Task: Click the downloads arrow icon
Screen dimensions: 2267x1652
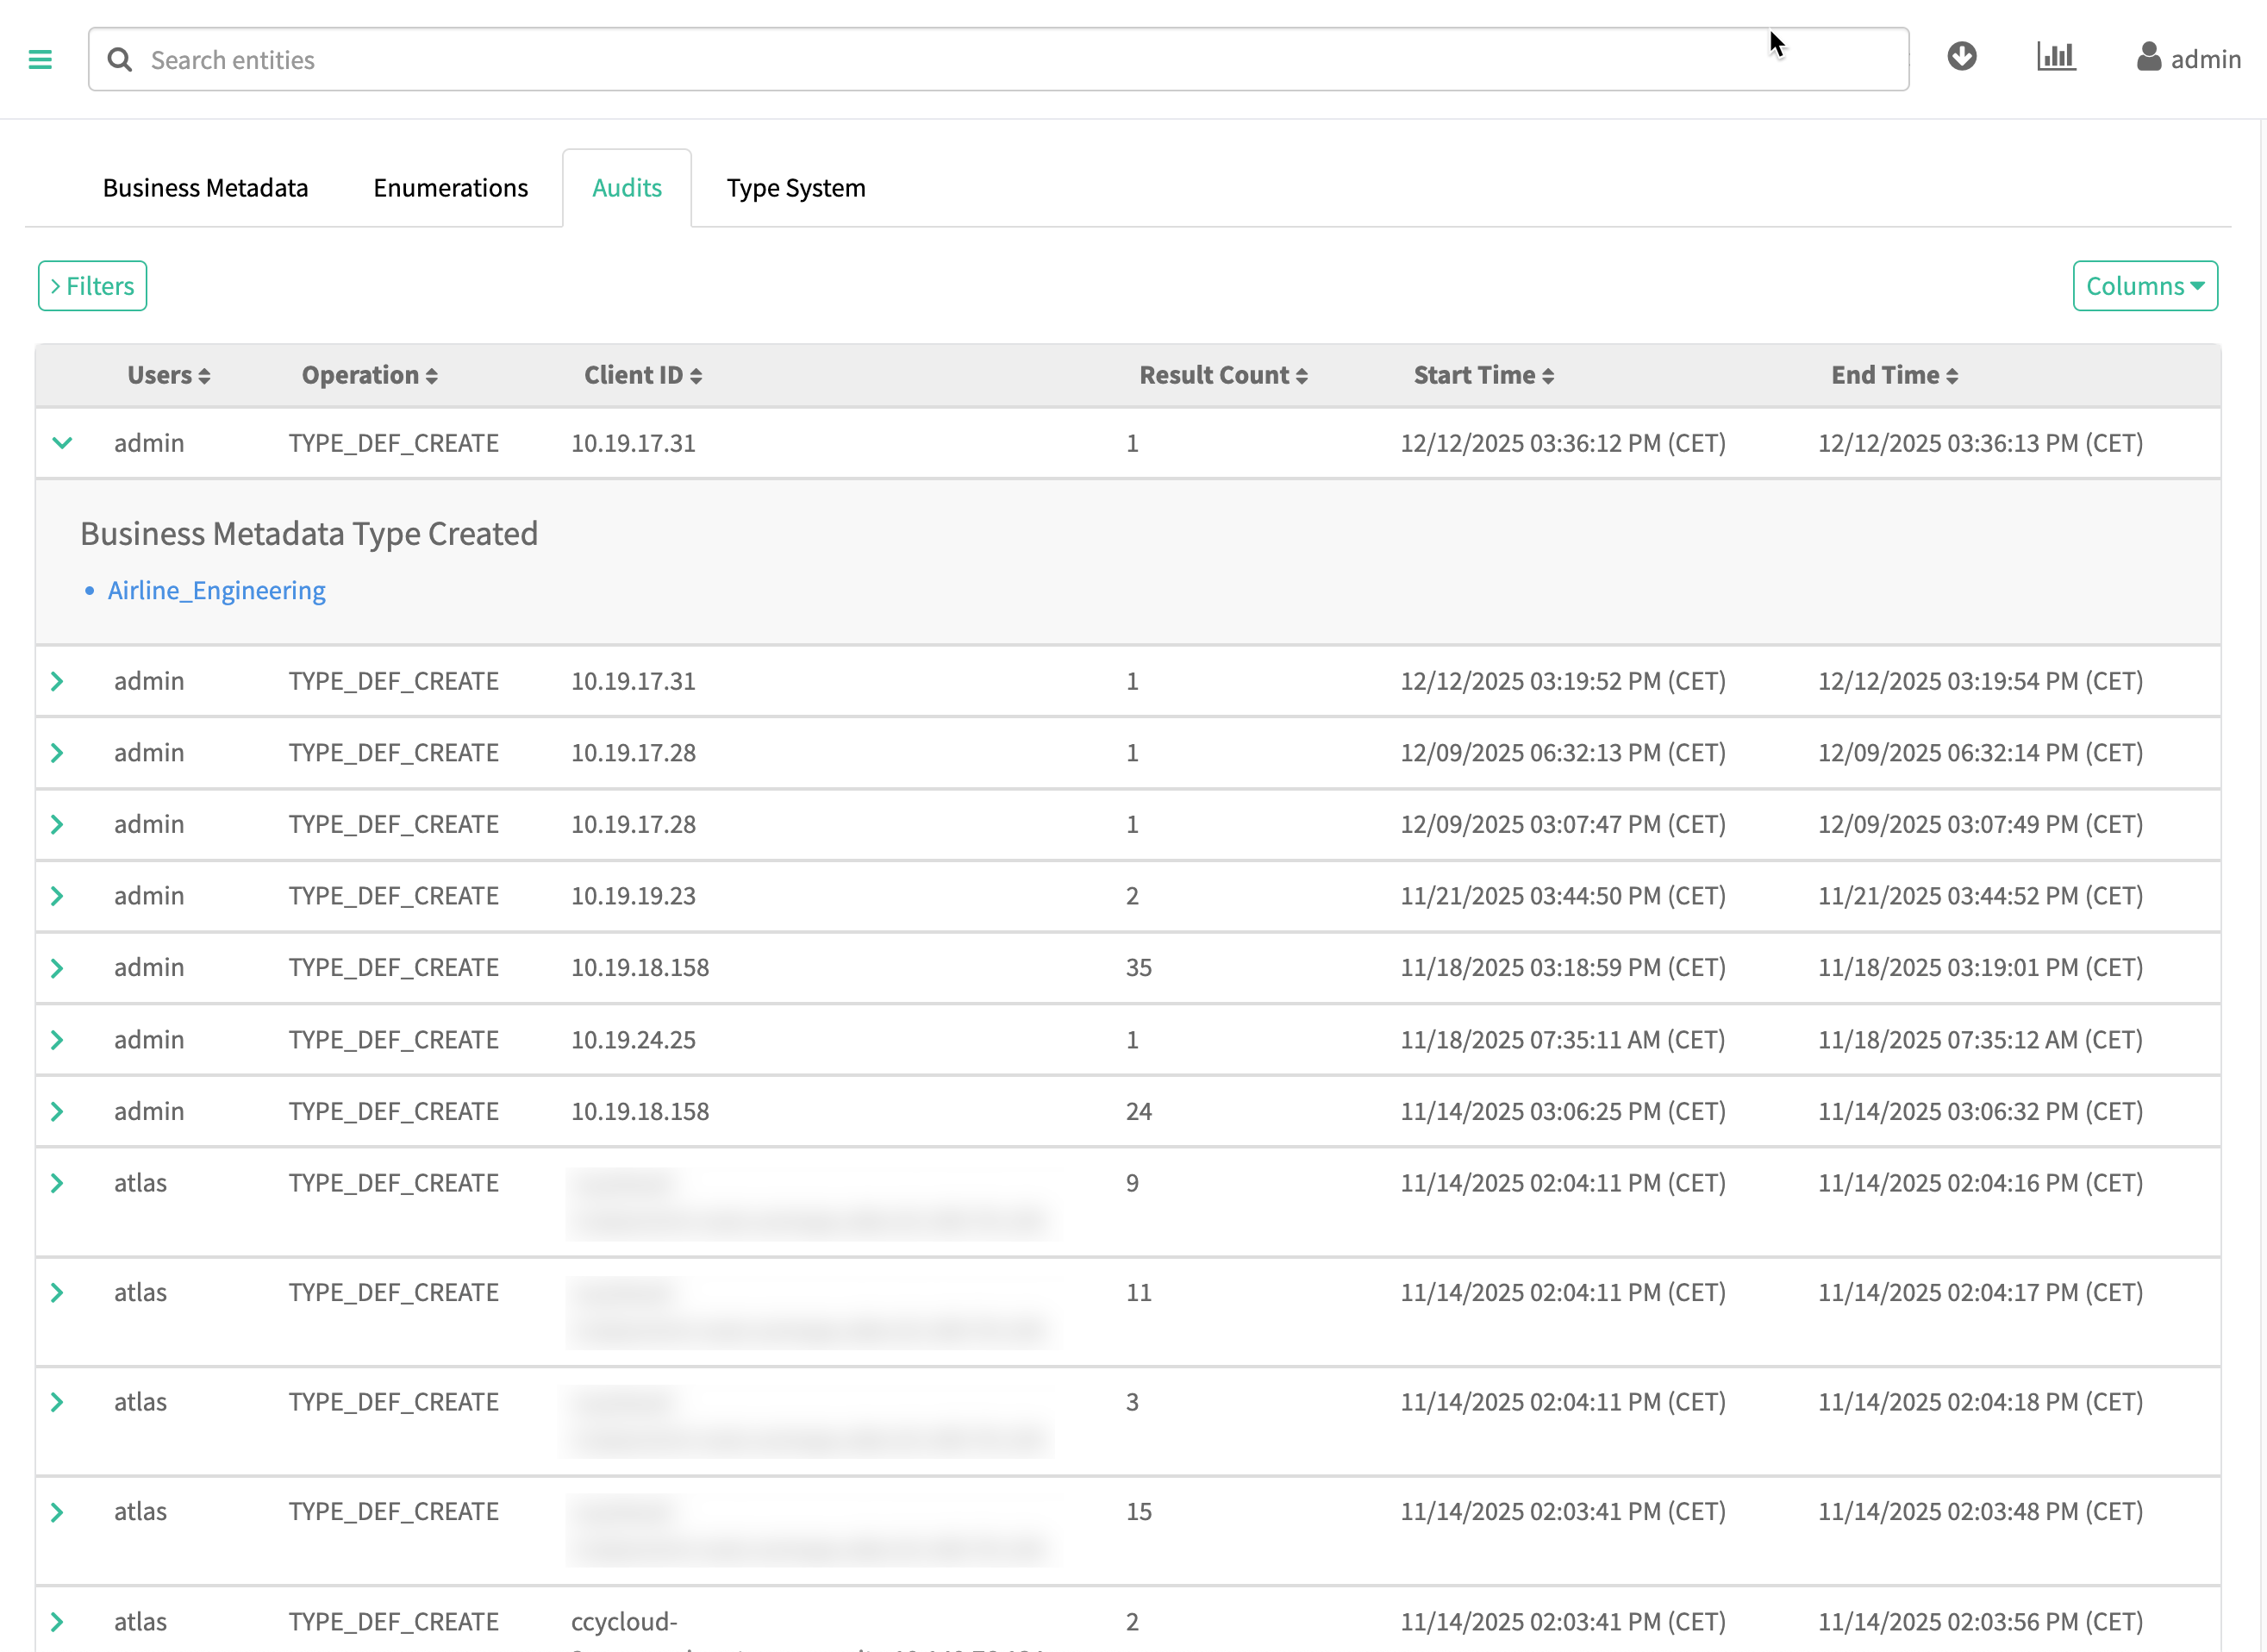Action: pyautogui.click(x=1961, y=57)
